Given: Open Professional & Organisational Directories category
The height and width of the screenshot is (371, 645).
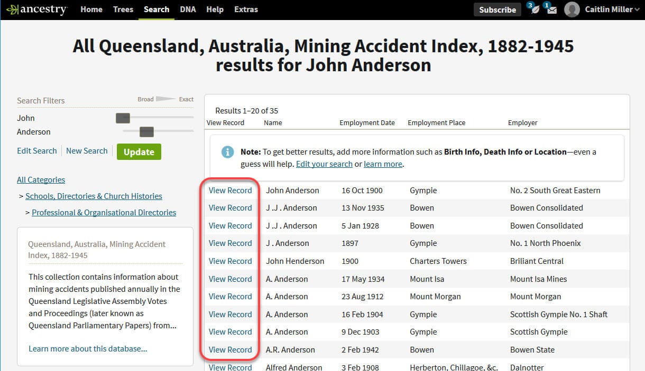Looking at the screenshot, I should pyautogui.click(x=104, y=213).
